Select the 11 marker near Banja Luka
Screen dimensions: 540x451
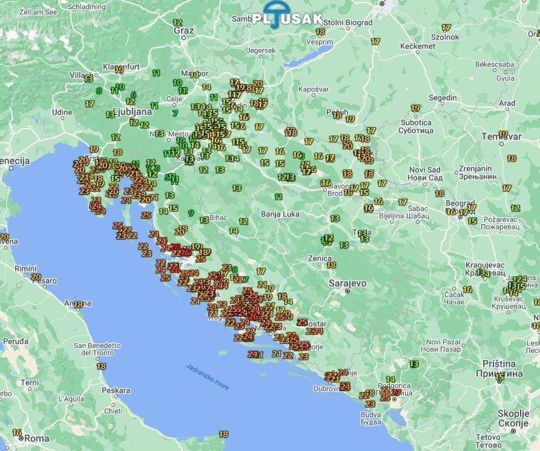[278, 196]
